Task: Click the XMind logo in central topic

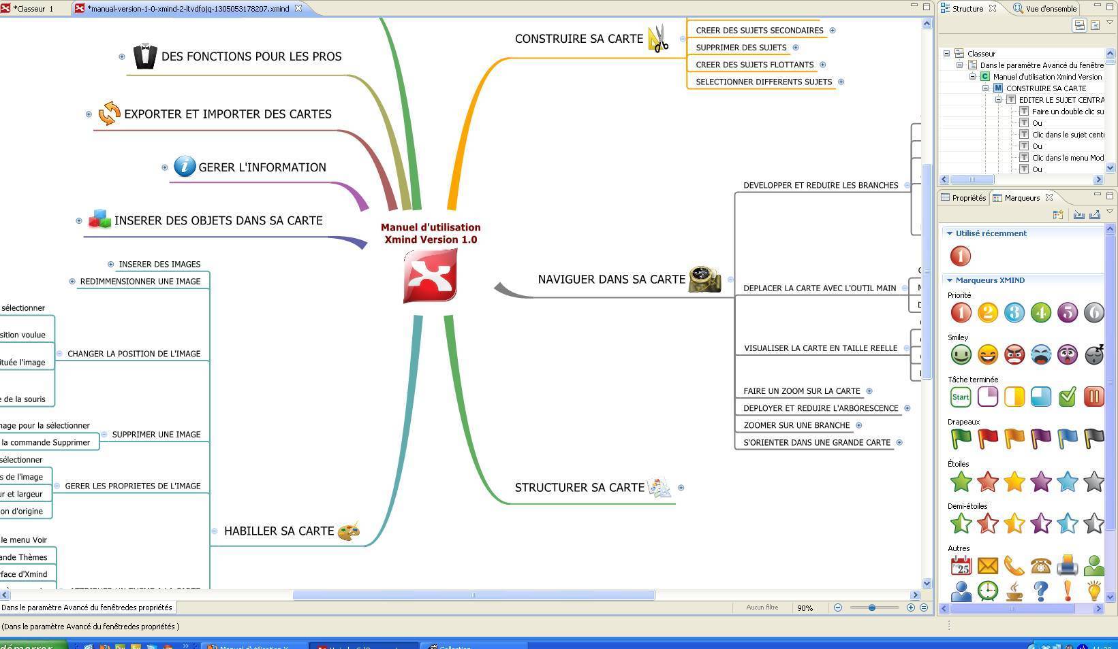Action: [430, 276]
